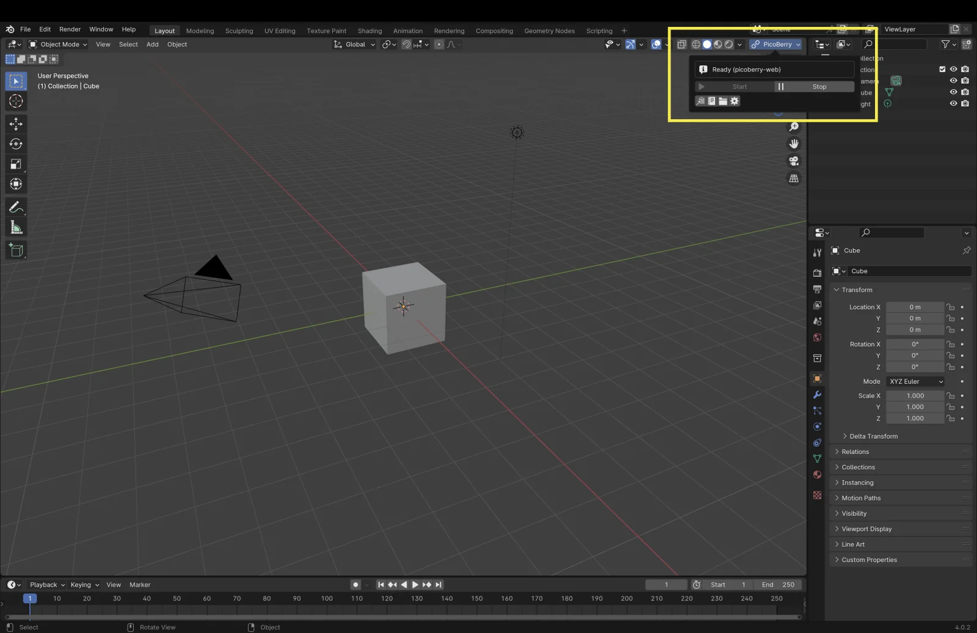This screenshot has height=633, width=977.
Task: Click the folder icon in PicoBerry popup
Action: tap(723, 101)
